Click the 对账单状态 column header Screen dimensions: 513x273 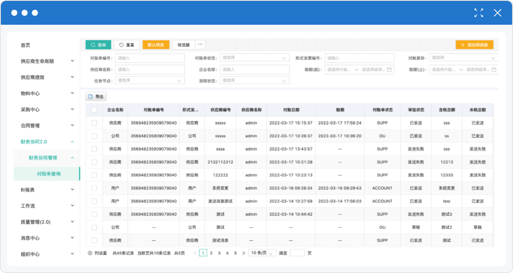coord(383,110)
